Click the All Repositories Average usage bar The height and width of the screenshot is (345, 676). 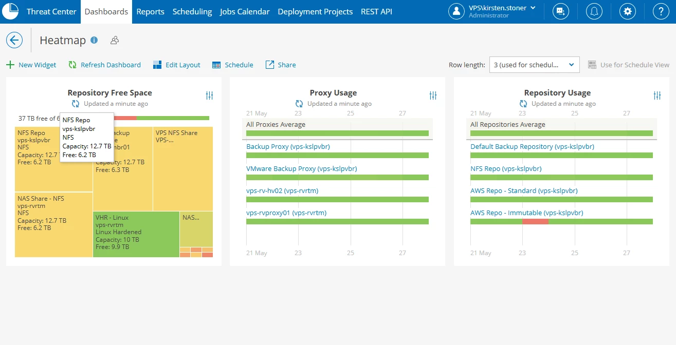[x=561, y=133]
